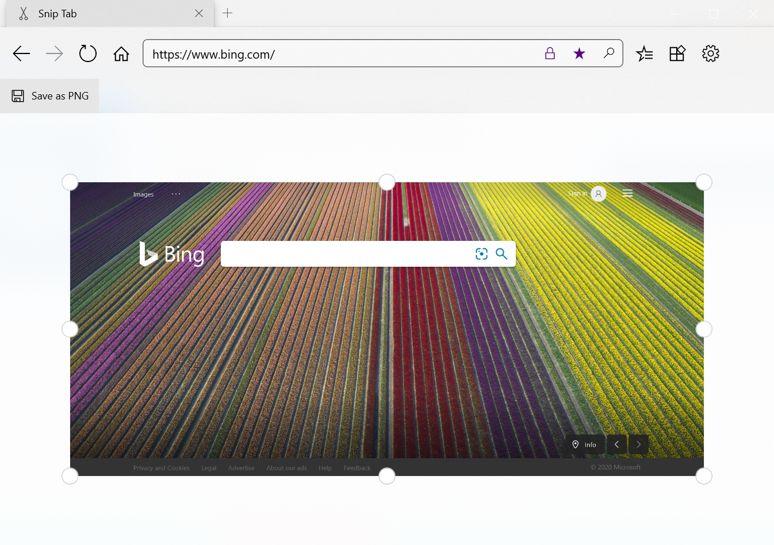Select the Snip Tab tab
The width and height of the screenshot is (774, 545).
click(86, 14)
